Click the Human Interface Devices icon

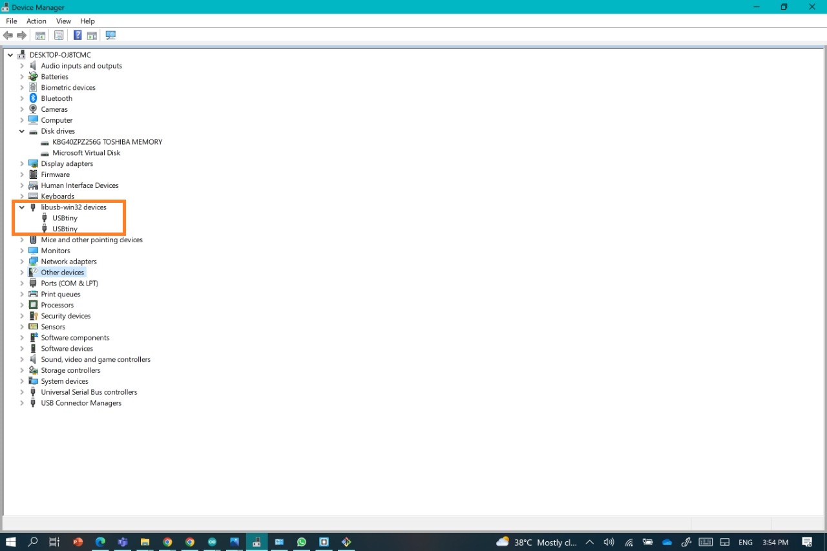(x=33, y=185)
